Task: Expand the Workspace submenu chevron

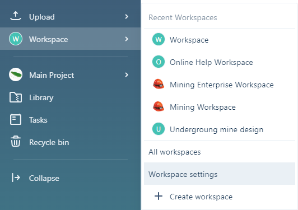Action: 127,39
